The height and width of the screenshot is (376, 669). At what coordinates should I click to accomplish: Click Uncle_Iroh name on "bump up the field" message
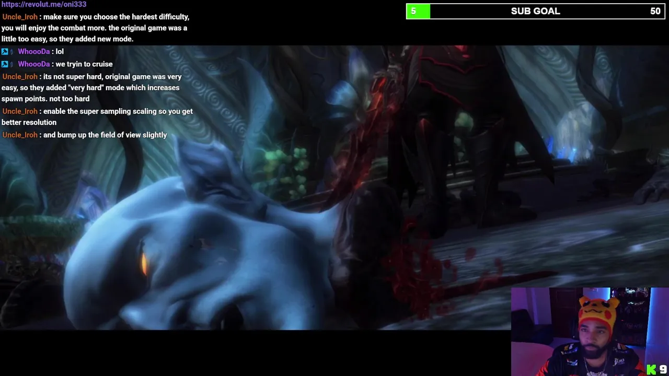[x=20, y=135]
